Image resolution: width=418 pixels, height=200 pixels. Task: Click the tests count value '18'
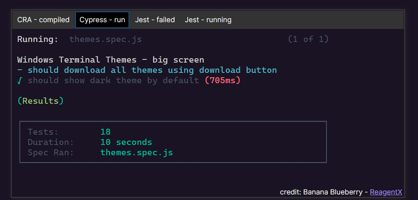point(105,132)
